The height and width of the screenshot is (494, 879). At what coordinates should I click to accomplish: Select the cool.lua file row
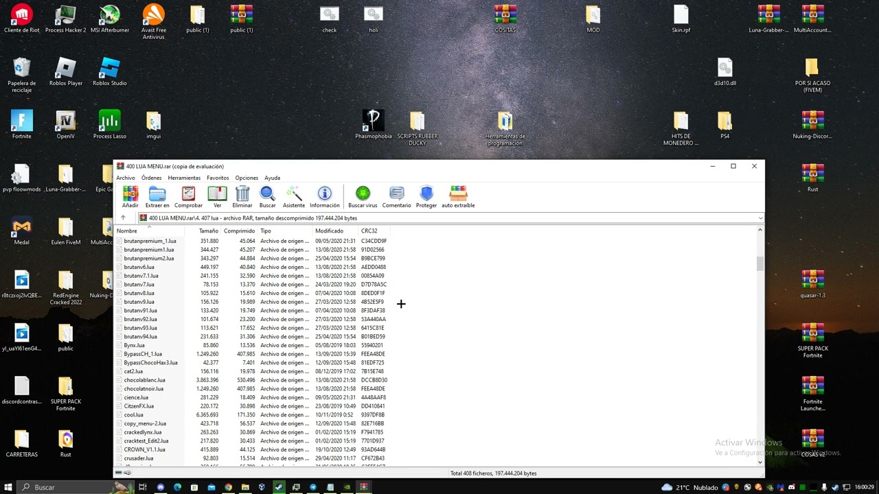tap(253, 414)
